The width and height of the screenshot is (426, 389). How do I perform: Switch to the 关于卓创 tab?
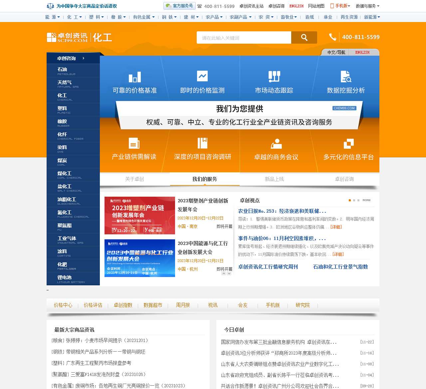click(x=134, y=179)
